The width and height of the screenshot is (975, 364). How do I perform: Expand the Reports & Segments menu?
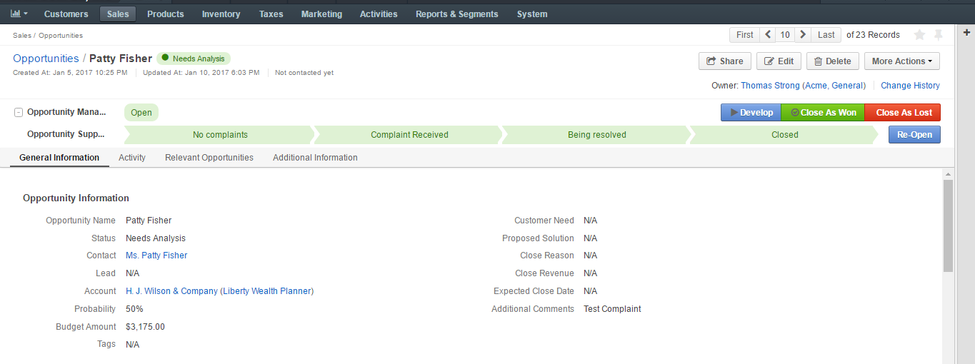457,14
